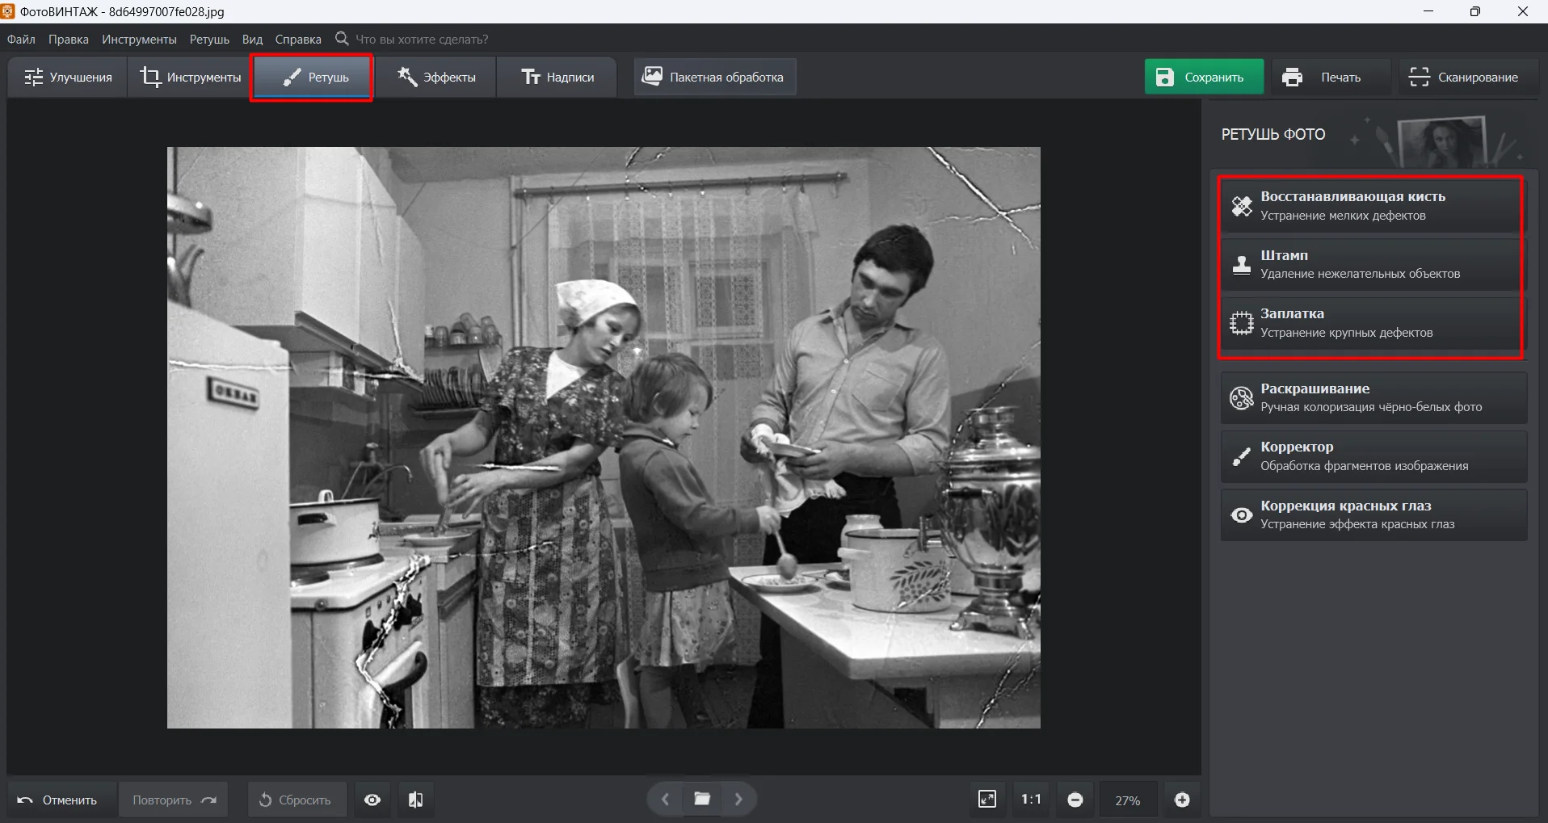Click the search field Что вы хотите сделать
The height and width of the screenshot is (823, 1548).
pos(422,40)
